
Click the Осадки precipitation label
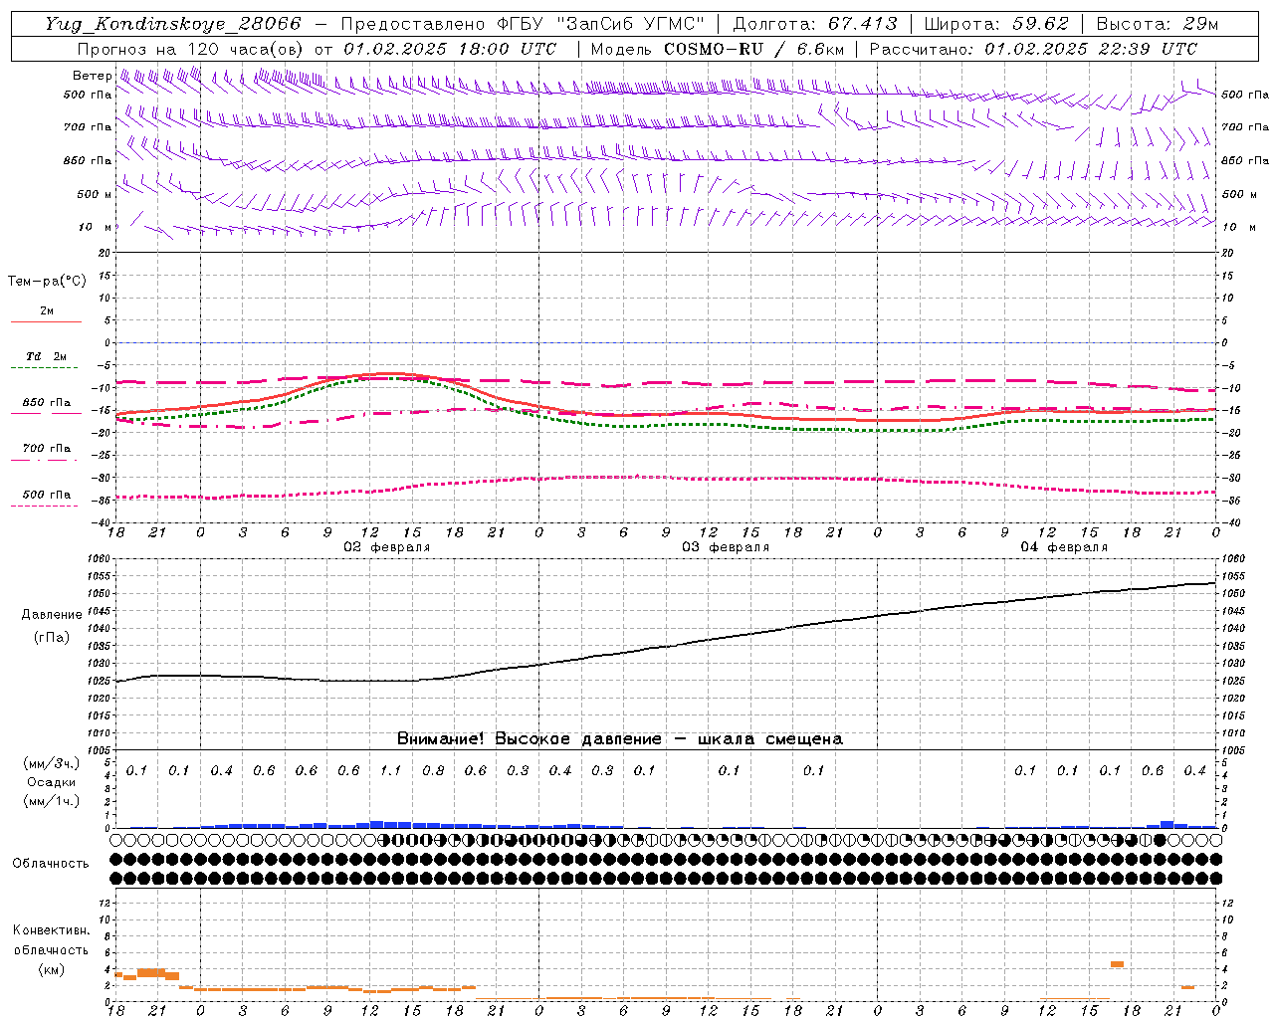pyautogui.click(x=52, y=782)
